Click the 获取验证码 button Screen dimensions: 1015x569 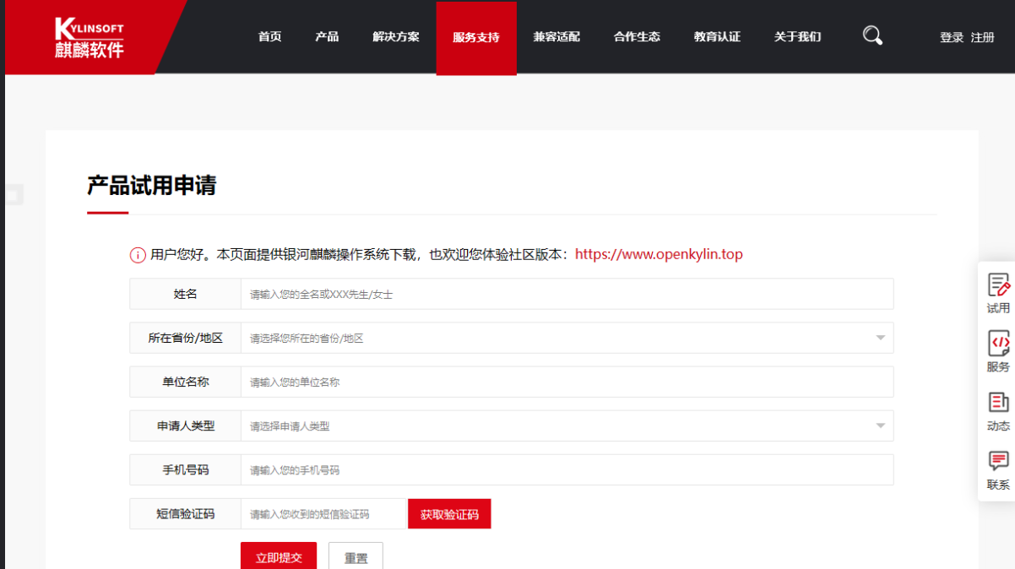[449, 514]
